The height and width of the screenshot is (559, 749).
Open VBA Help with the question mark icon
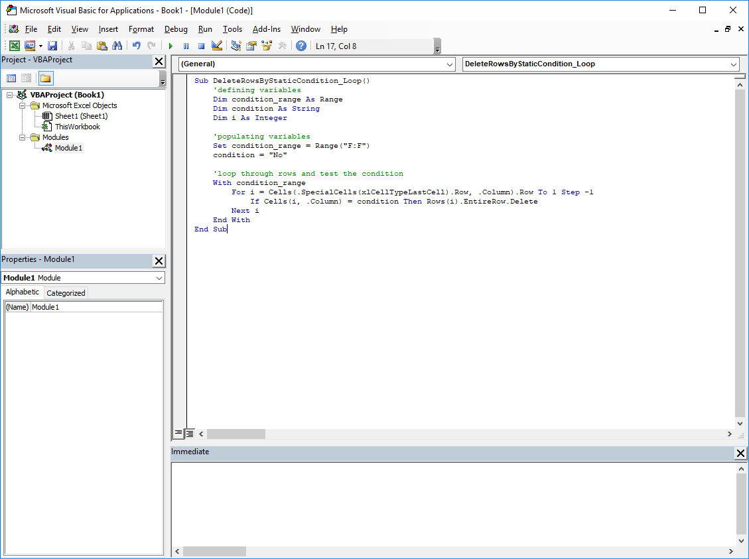click(x=301, y=46)
